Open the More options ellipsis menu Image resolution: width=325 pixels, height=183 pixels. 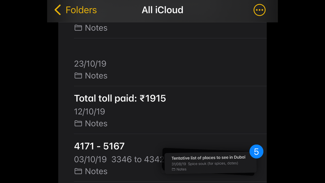click(259, 10)
